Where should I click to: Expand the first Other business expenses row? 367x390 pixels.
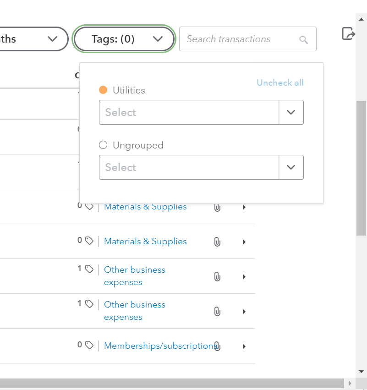coord(244,277)
